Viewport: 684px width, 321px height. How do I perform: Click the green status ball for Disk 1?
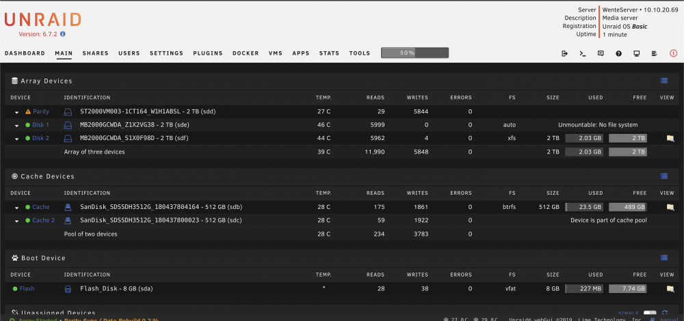click(28, 125)
